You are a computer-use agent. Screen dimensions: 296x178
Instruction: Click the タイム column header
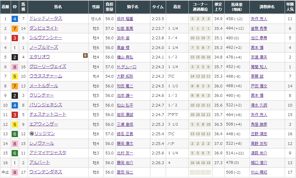(158, 7)
